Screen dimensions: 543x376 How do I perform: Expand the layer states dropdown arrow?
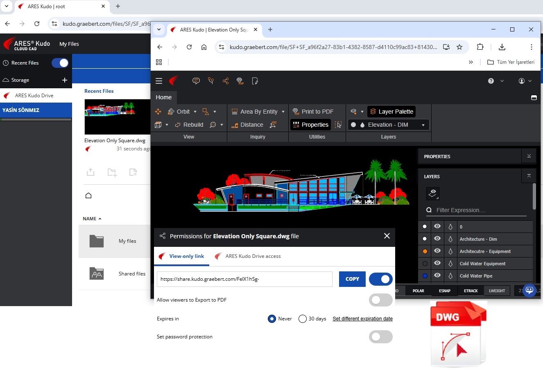362,112
